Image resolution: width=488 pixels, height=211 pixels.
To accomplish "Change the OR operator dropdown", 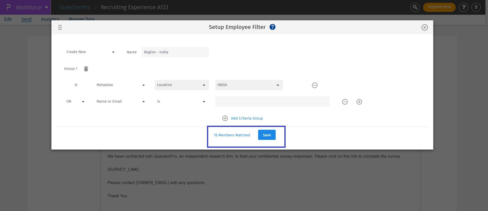I will coord(75,102).
